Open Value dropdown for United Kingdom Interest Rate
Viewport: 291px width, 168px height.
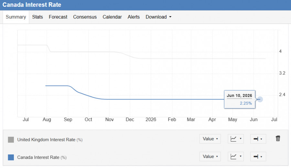(x=210, y=139)
